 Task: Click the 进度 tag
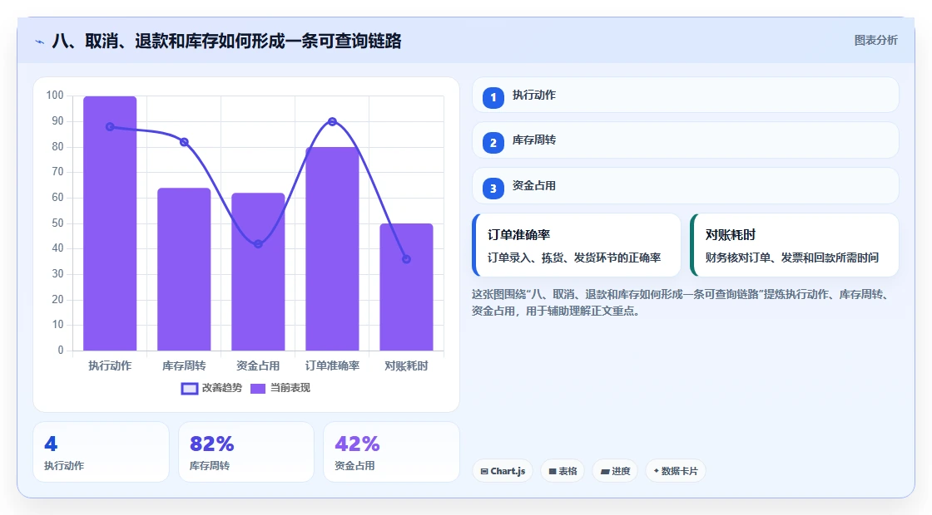[x=615, y=471]
